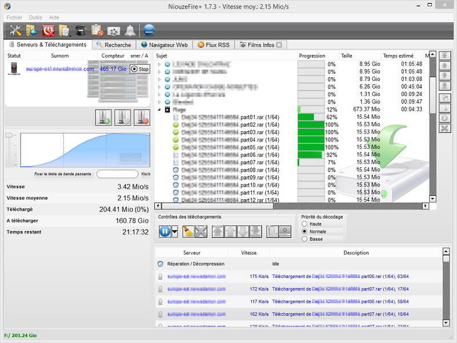Click the down arrow of the download list scrollbar
Image resolution: width=457 pixels, height=343 pixels.
pos(432,199)
